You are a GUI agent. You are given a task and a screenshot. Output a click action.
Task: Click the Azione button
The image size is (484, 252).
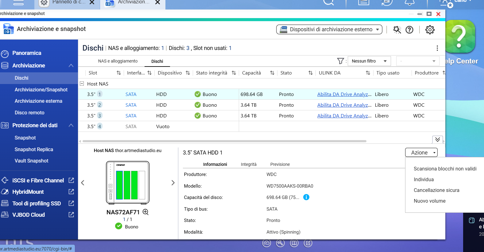tap(421, 152)
